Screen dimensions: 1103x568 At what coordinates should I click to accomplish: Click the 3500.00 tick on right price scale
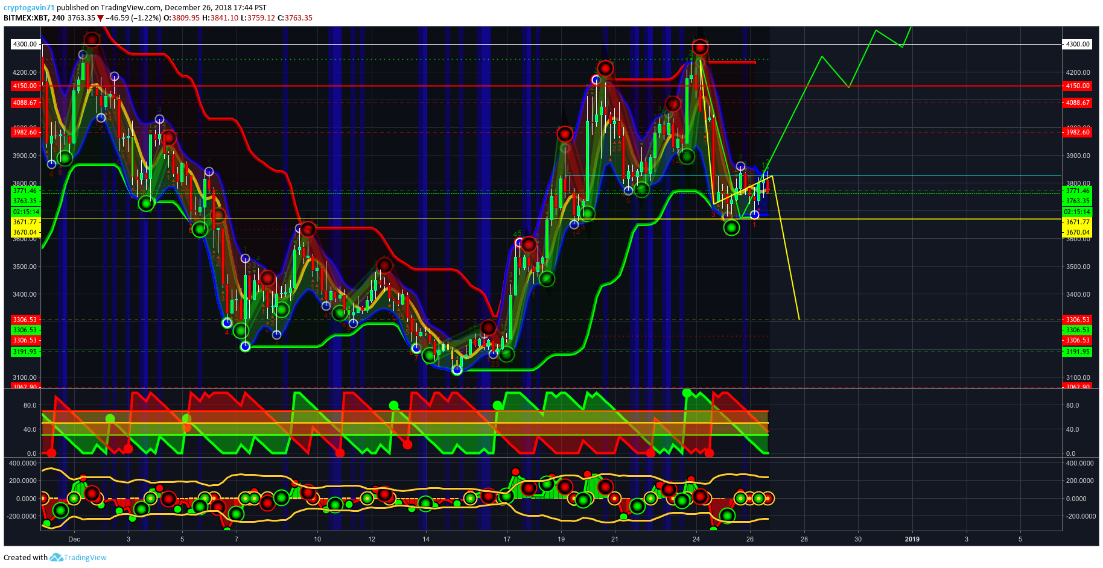[1078, 267]
